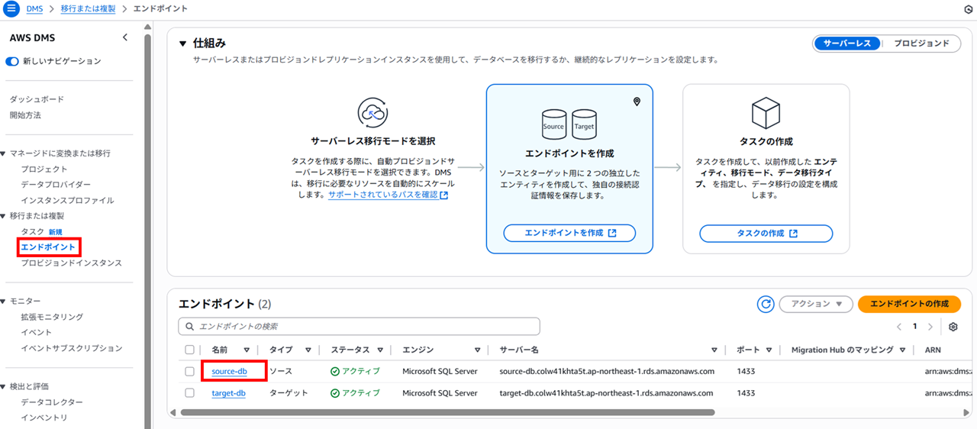Select the サーバーレス mode tab
Image resolution: width=977 pixels, height=429 pixels.
pyautogui.click(x=847, y=44)
